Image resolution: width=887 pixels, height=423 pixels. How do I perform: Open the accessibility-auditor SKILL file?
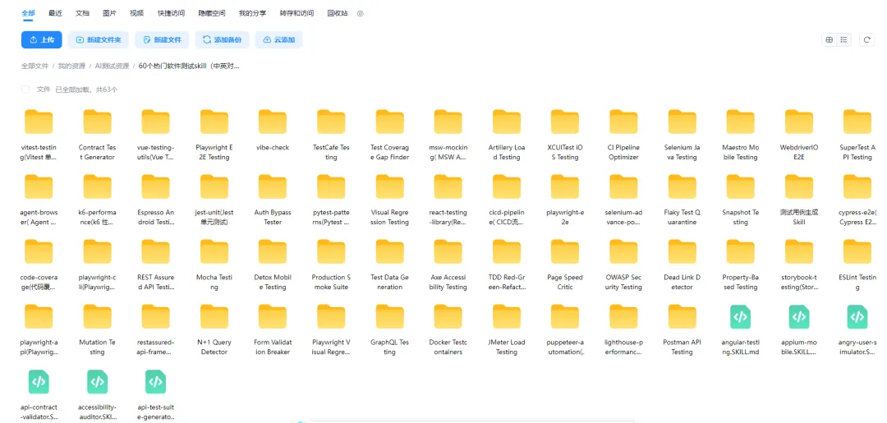click(x=97, y=382)
